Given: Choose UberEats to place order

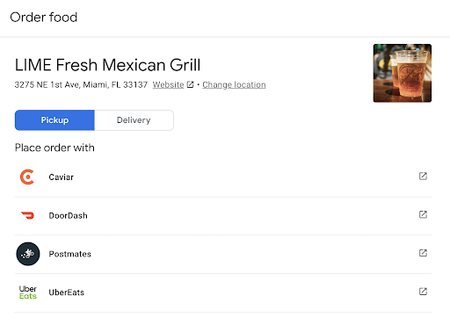Looking at the screenshot, I should pos(223,292).
